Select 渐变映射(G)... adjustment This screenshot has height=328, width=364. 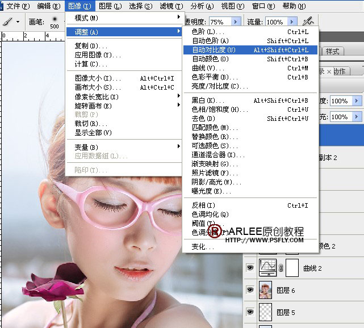pyautogui.click(x=250, y=164)
